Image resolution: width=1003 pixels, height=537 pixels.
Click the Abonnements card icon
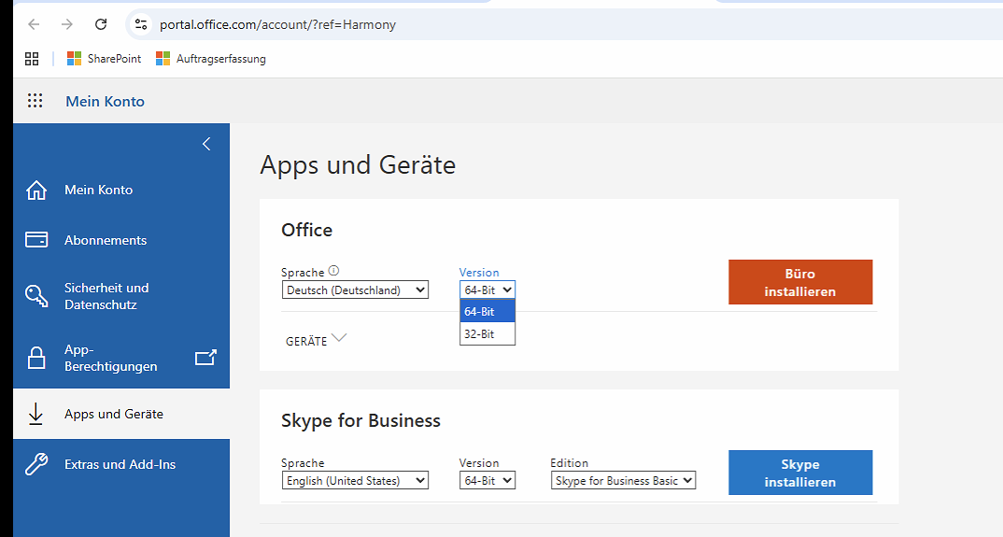coord(36,240)
